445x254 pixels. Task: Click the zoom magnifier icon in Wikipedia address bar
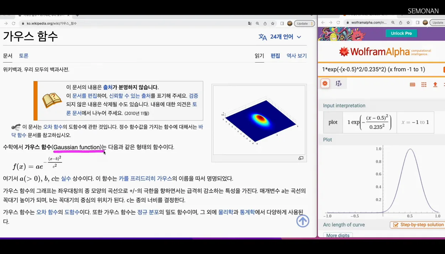[x=257, y=23]
